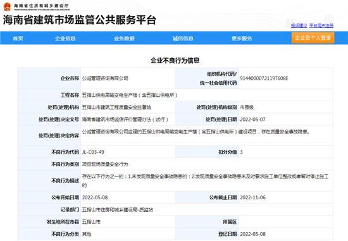Select deduction score value 3
Image resolution: width=348 pixels, height=241 pixels.
pos(241,152)
